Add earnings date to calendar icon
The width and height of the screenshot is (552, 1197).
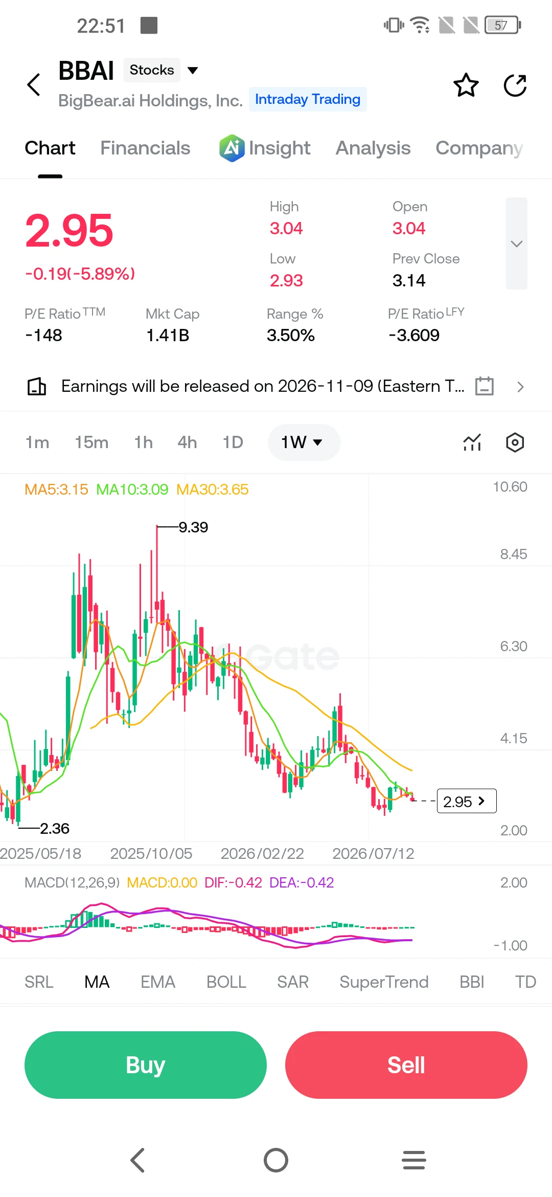click(485, 386)
